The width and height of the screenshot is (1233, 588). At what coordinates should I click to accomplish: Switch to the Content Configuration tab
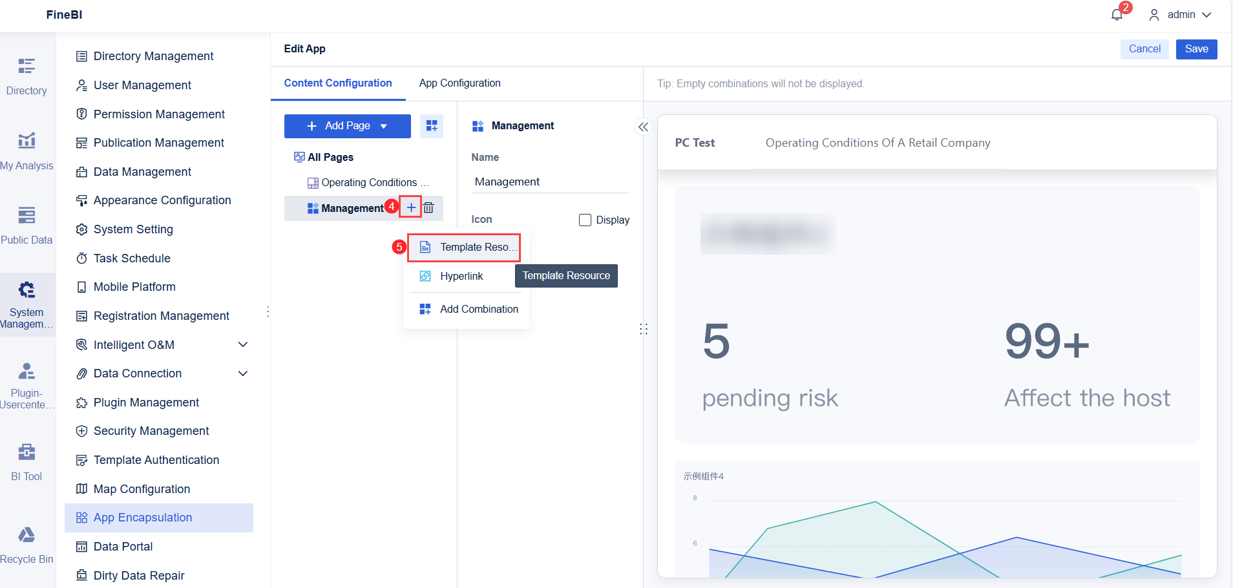pyautogui.click(x=338, y=83)
